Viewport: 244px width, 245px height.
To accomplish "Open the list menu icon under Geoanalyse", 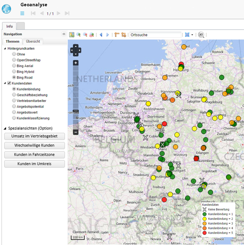I will [x=22, y=13].
